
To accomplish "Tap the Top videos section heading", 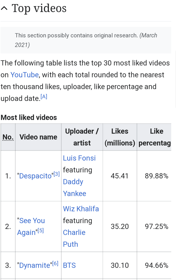I will pos(39,8).
